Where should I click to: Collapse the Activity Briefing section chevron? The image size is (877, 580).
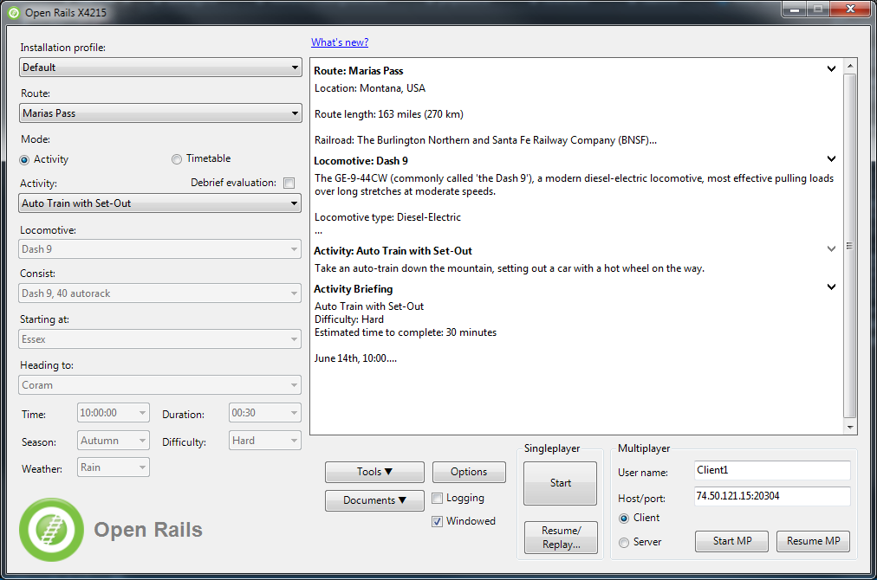click(x=831, y=287)
